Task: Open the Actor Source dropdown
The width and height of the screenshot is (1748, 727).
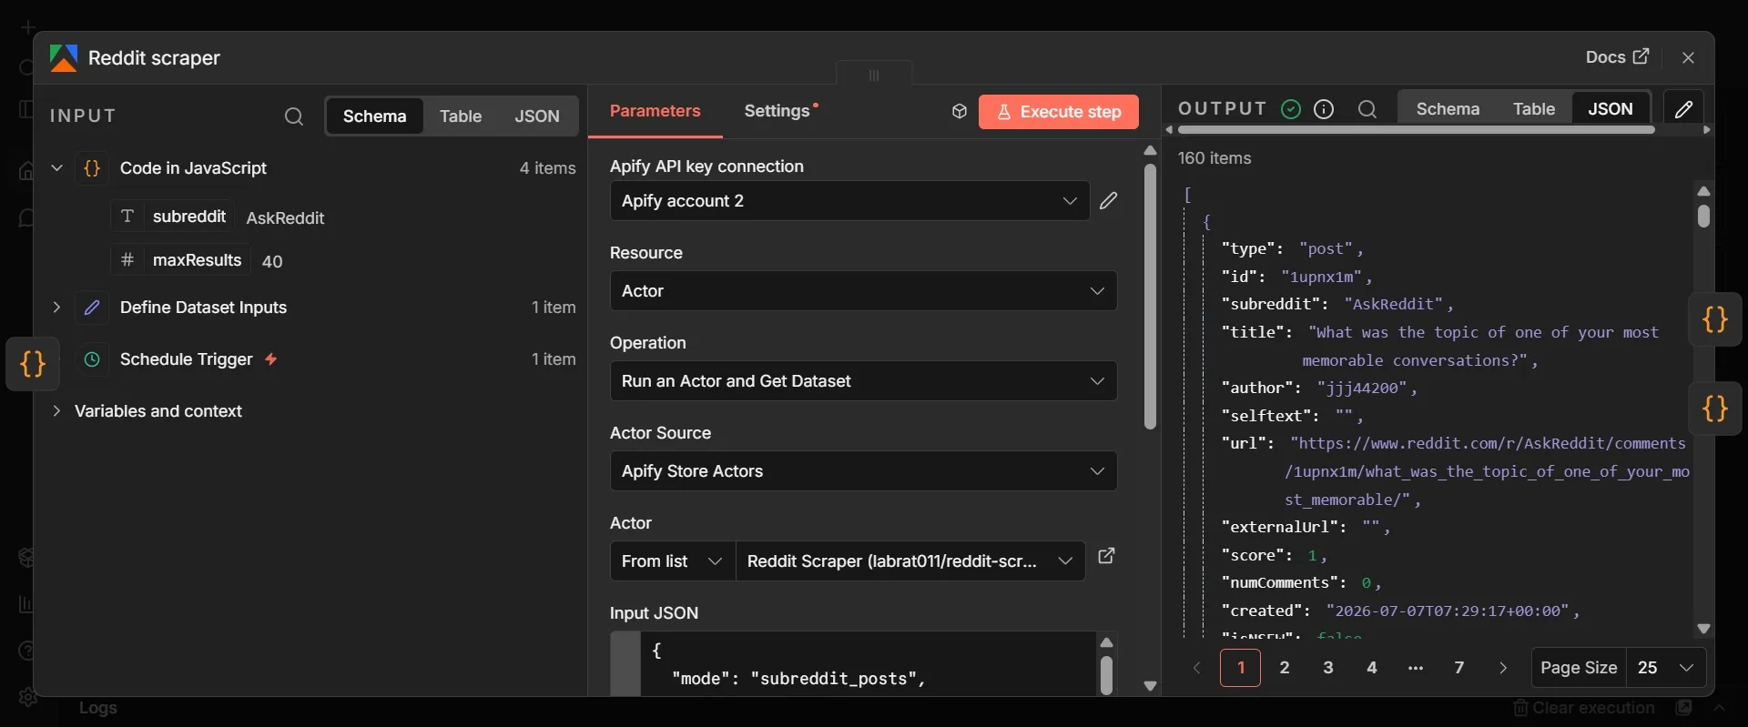Action: 863,471
